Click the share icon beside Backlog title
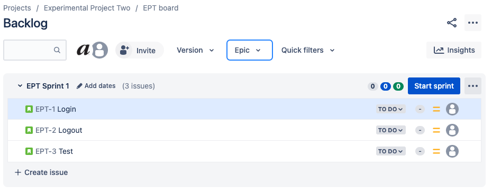The width and height of the screenshot is (492, 195). [x=451, y=23]
